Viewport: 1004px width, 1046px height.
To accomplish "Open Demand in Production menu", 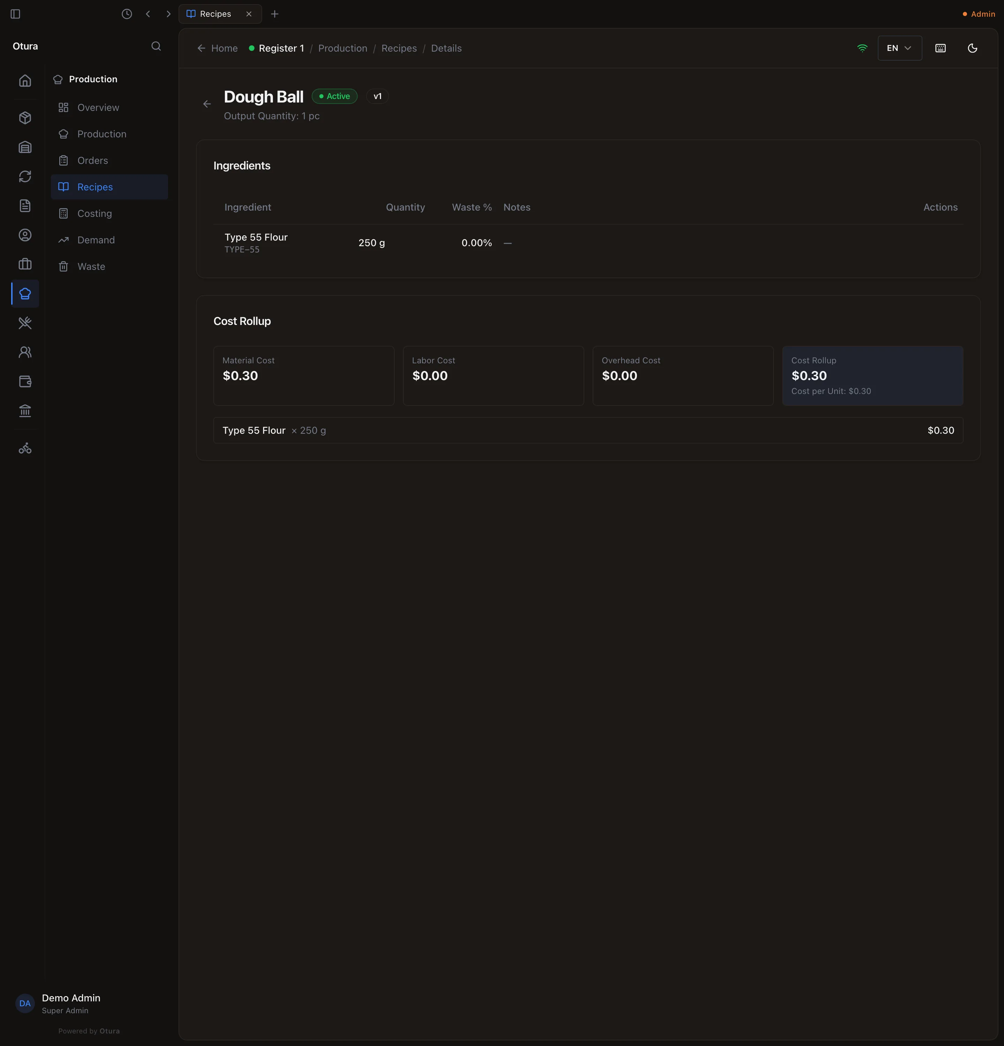I will [x=109, y=240].
